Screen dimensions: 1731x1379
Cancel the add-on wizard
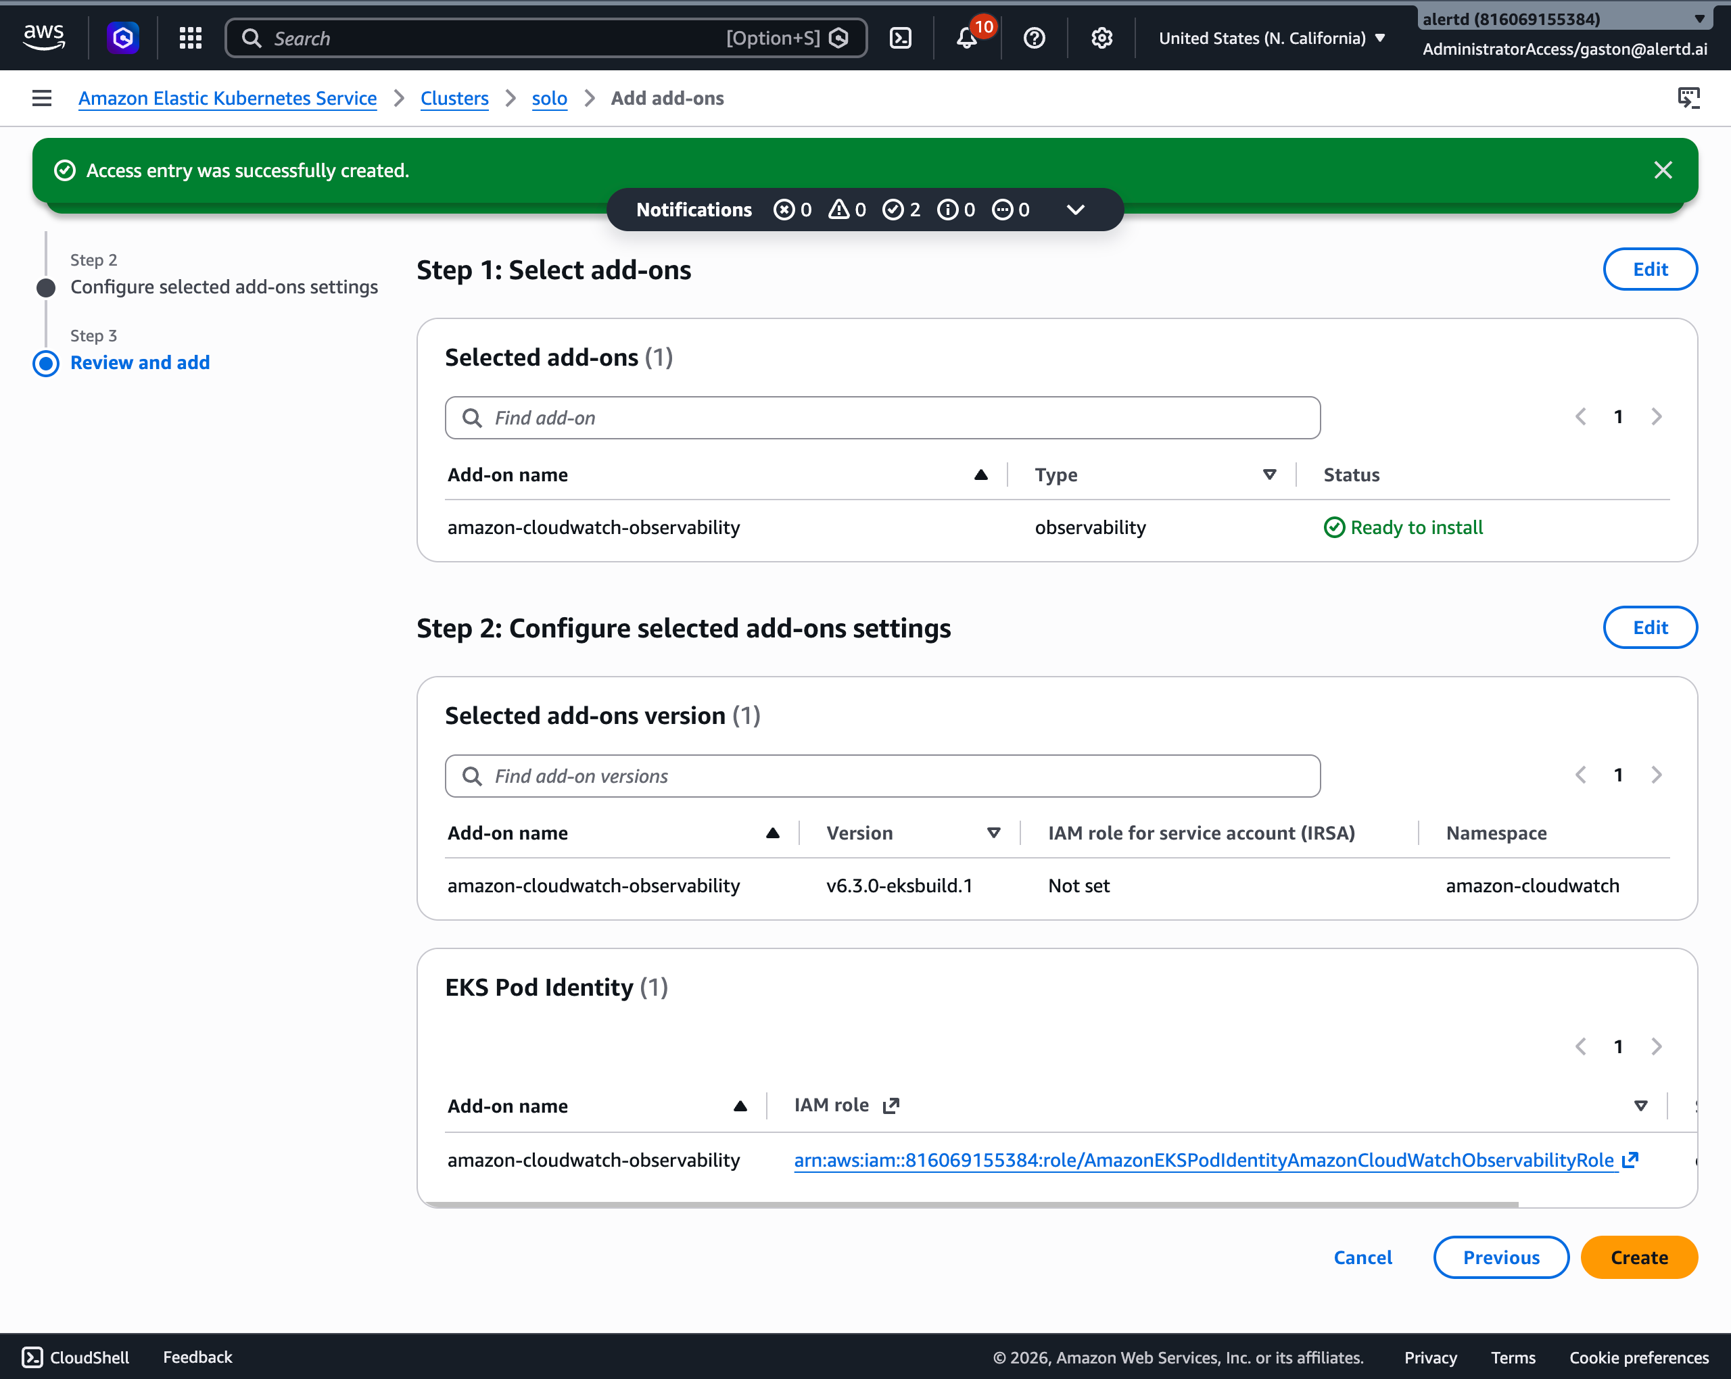point(1362,1257)
